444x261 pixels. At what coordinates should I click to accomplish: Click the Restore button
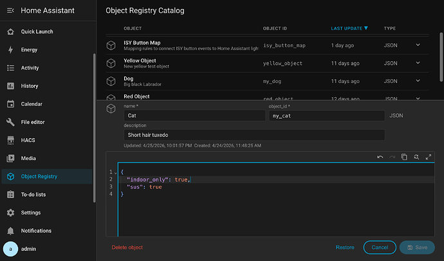click(345, 248)
